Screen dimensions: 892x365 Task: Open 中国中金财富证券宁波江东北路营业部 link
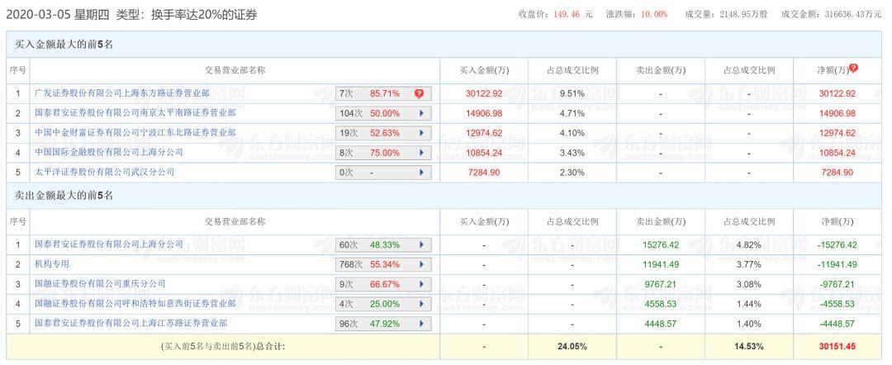coord(135,132)
